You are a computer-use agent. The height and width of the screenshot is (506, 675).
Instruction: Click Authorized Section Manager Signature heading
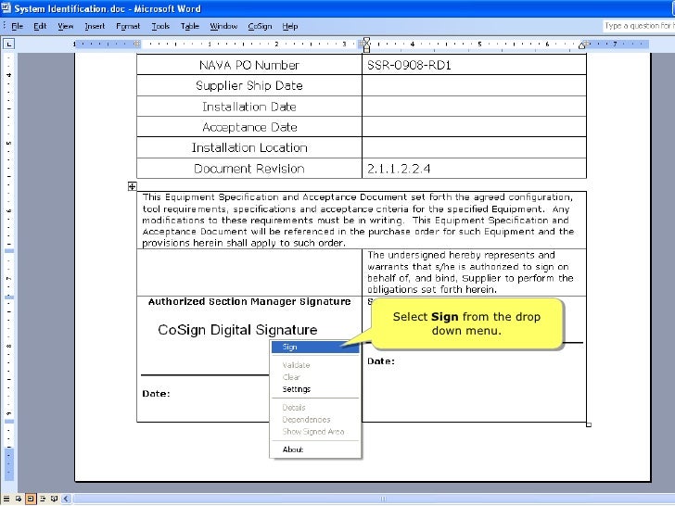click(x=249, y=301)
